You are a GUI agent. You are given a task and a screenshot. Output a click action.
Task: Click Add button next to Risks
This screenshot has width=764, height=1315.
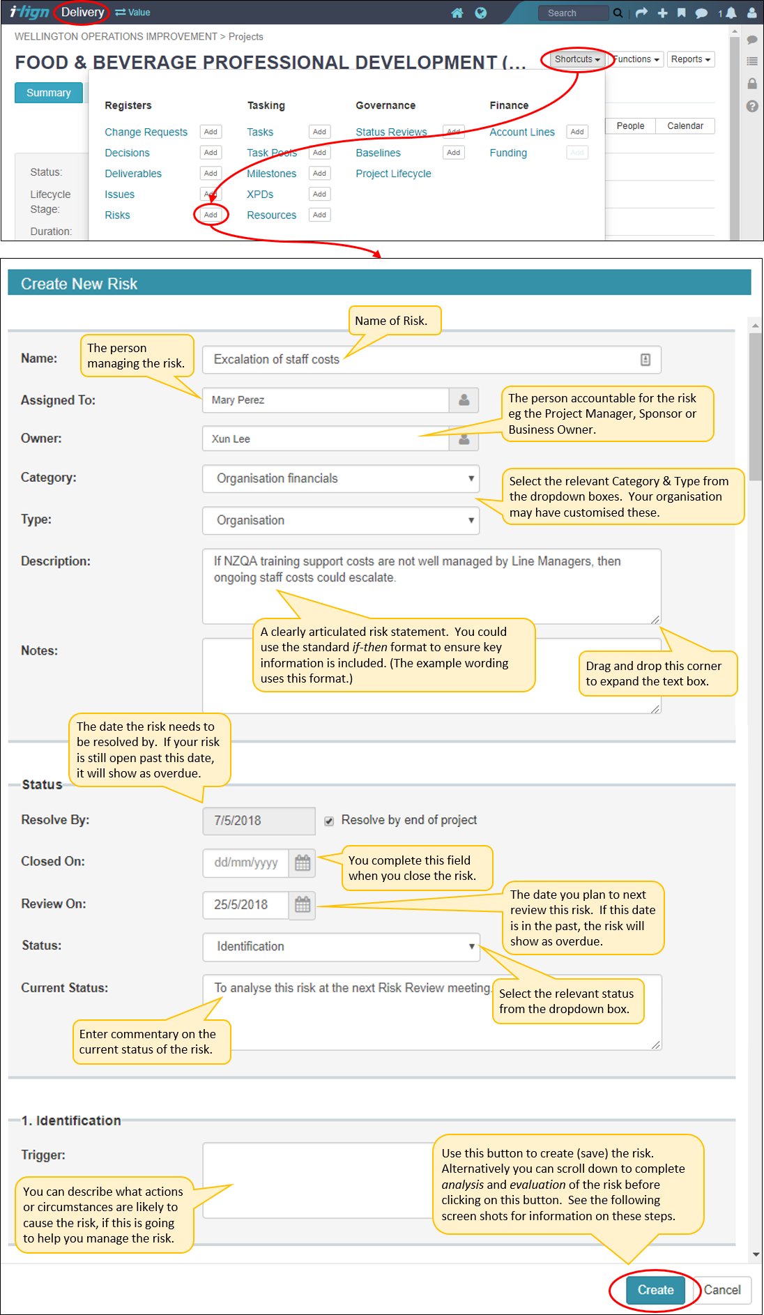click(211, 215)
